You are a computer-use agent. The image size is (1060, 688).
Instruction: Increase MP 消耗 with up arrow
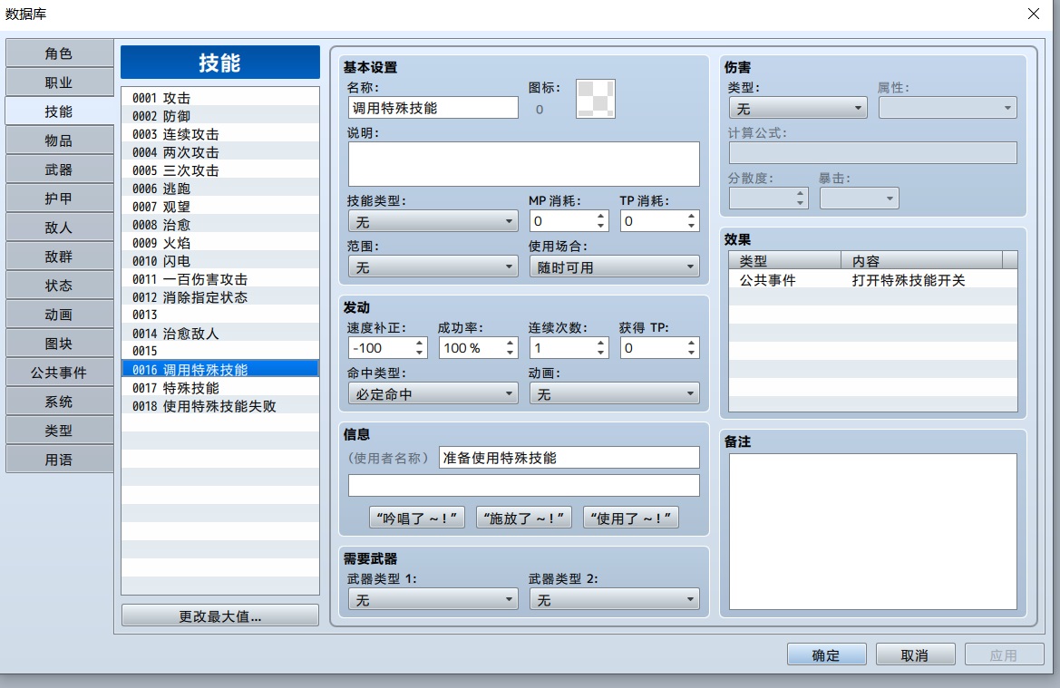tap(600, 217)
